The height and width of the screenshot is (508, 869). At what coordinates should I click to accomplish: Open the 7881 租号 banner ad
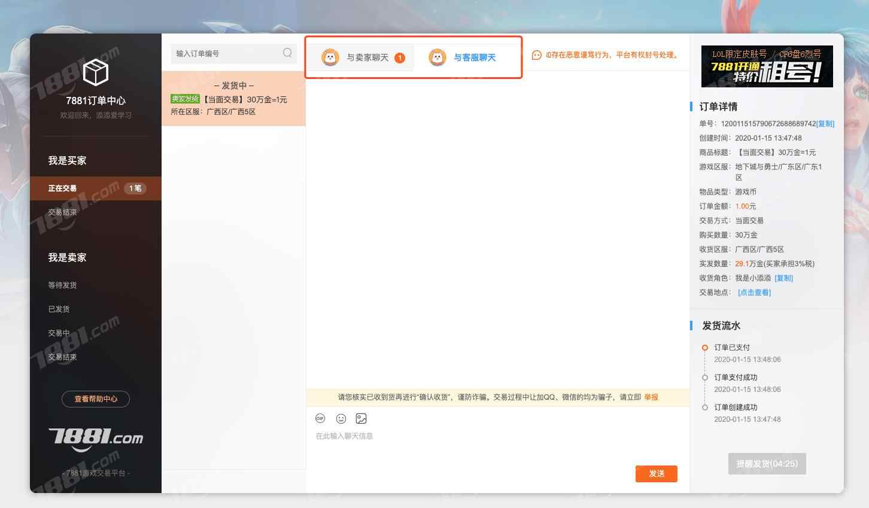pyautogui.click(x=767, y=66)
